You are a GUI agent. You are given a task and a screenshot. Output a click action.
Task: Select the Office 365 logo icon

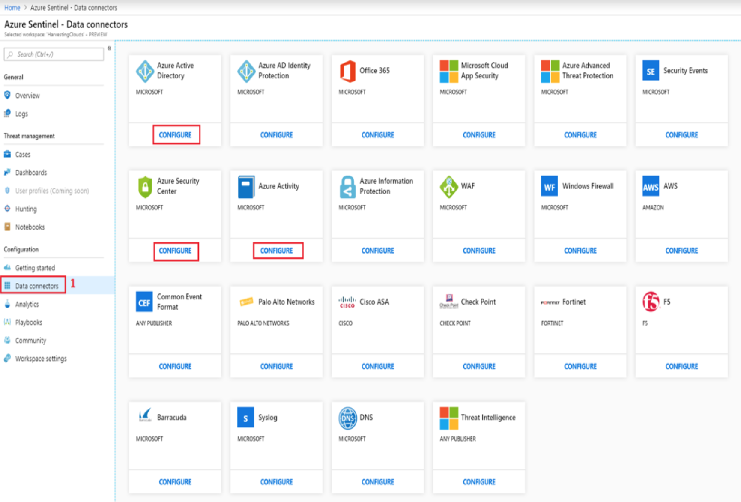pos(347,71)
